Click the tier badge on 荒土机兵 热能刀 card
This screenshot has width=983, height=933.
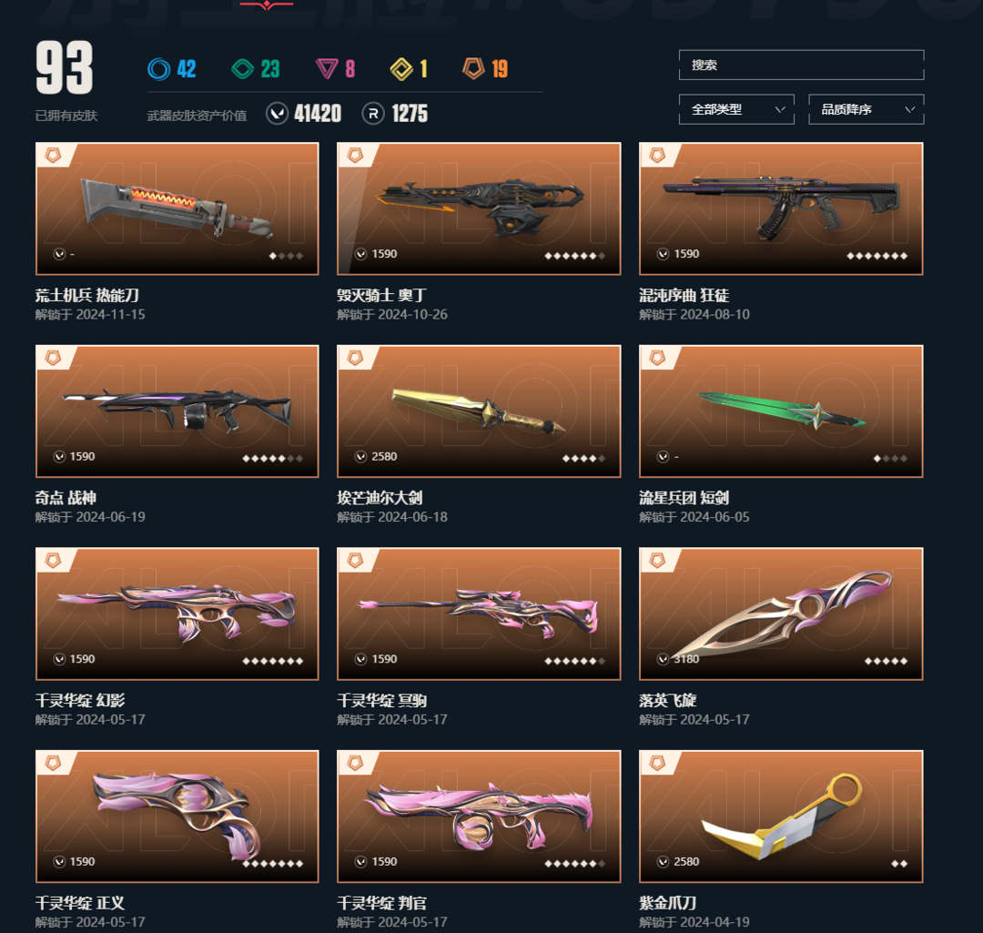pos(54,156)
